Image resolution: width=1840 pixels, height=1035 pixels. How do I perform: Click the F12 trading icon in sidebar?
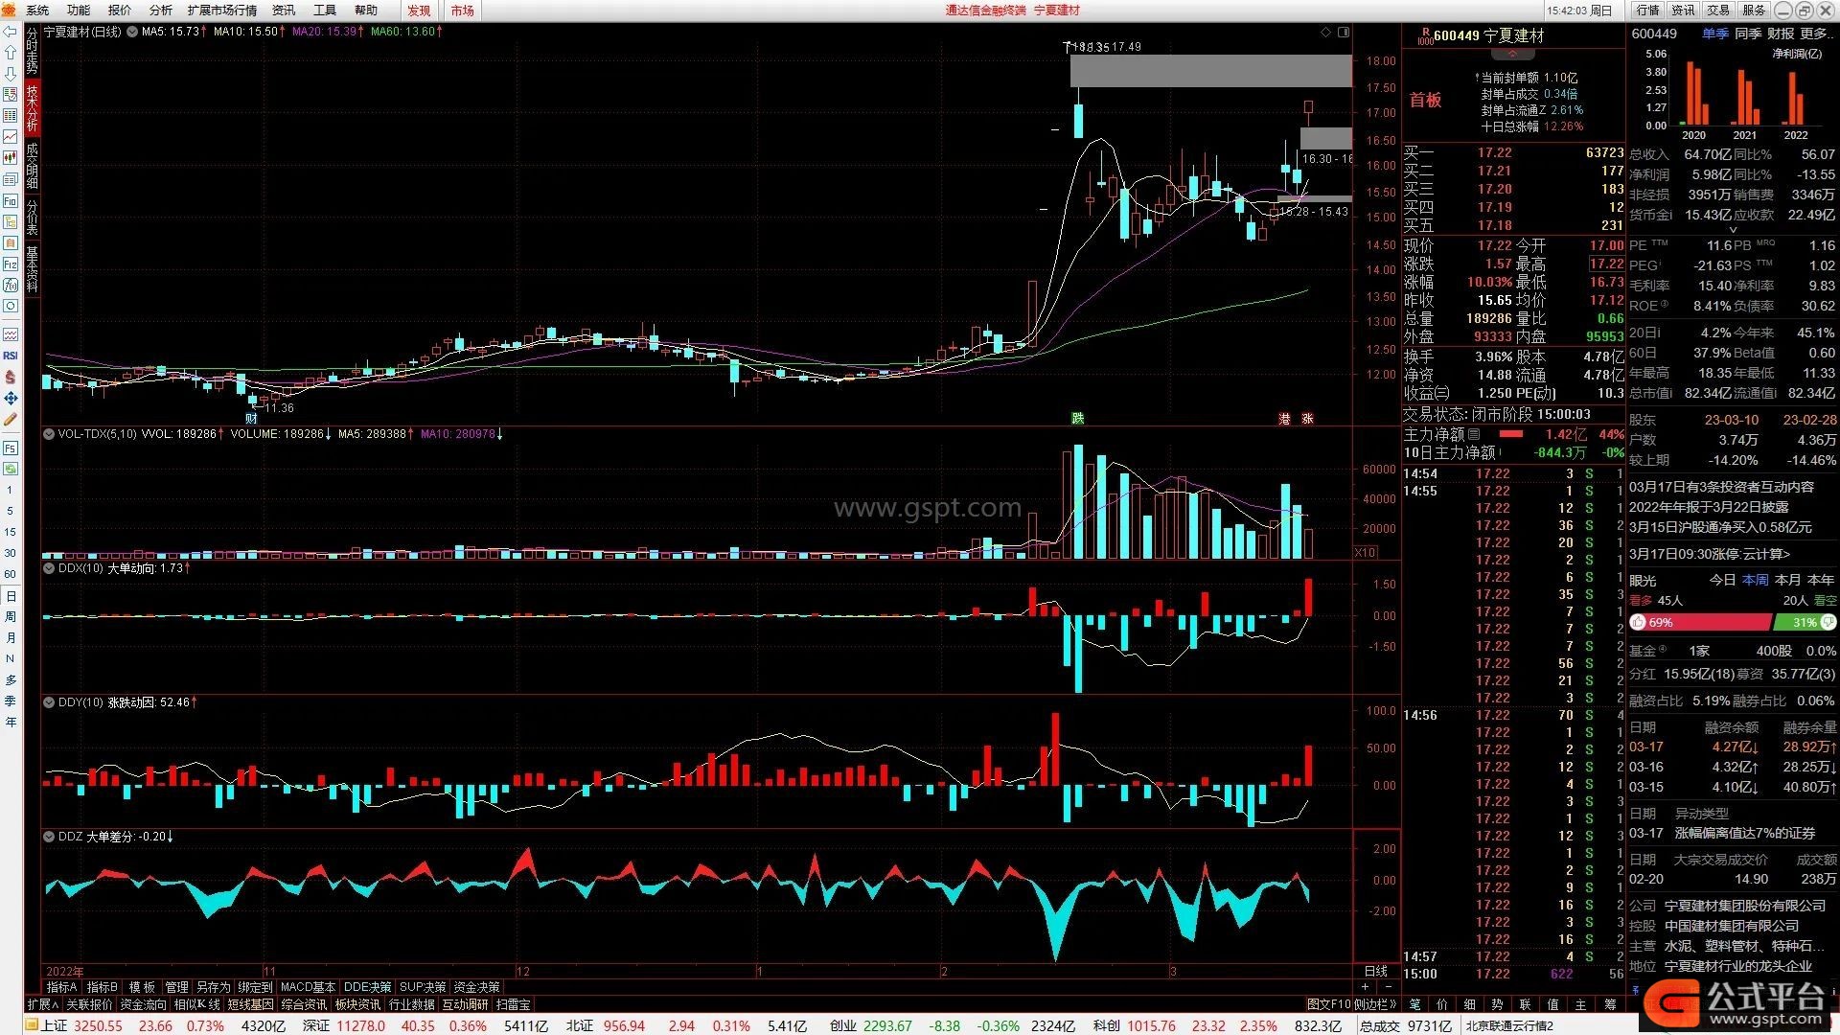pyautogui.click(x=11, y=264)
